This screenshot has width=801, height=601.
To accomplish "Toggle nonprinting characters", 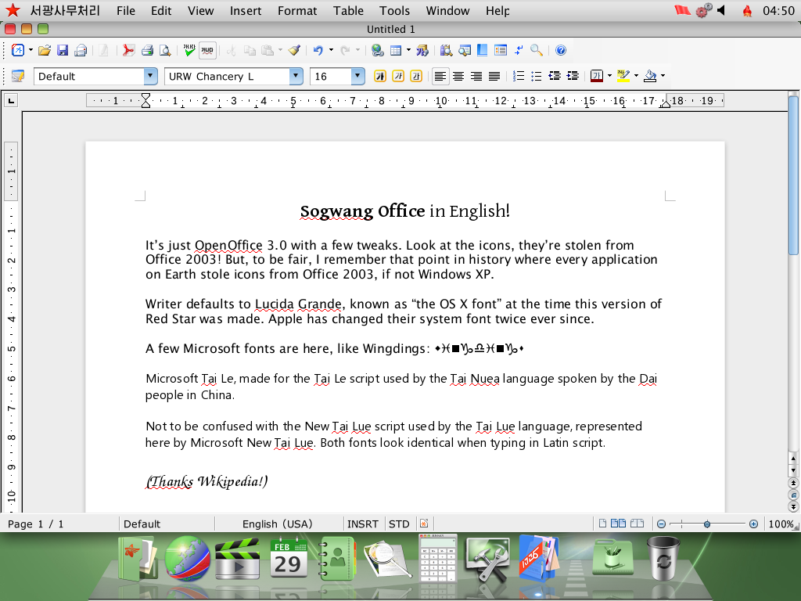I will pyautogui.click(x=519, y=50).
